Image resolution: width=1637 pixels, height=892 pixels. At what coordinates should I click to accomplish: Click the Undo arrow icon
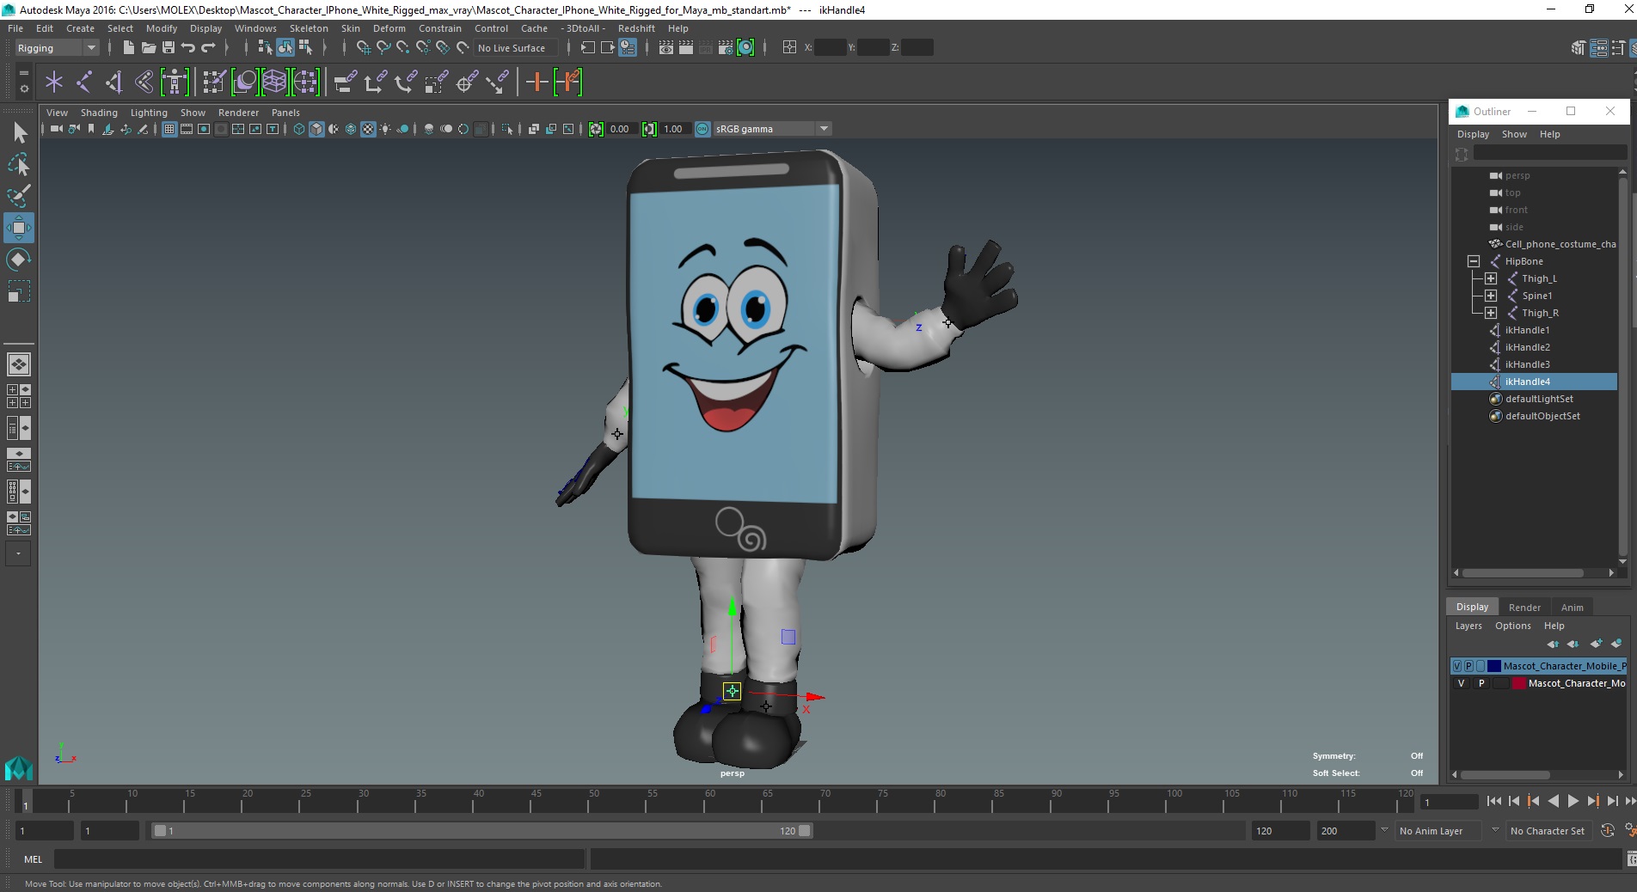click(x=188, y=48)
